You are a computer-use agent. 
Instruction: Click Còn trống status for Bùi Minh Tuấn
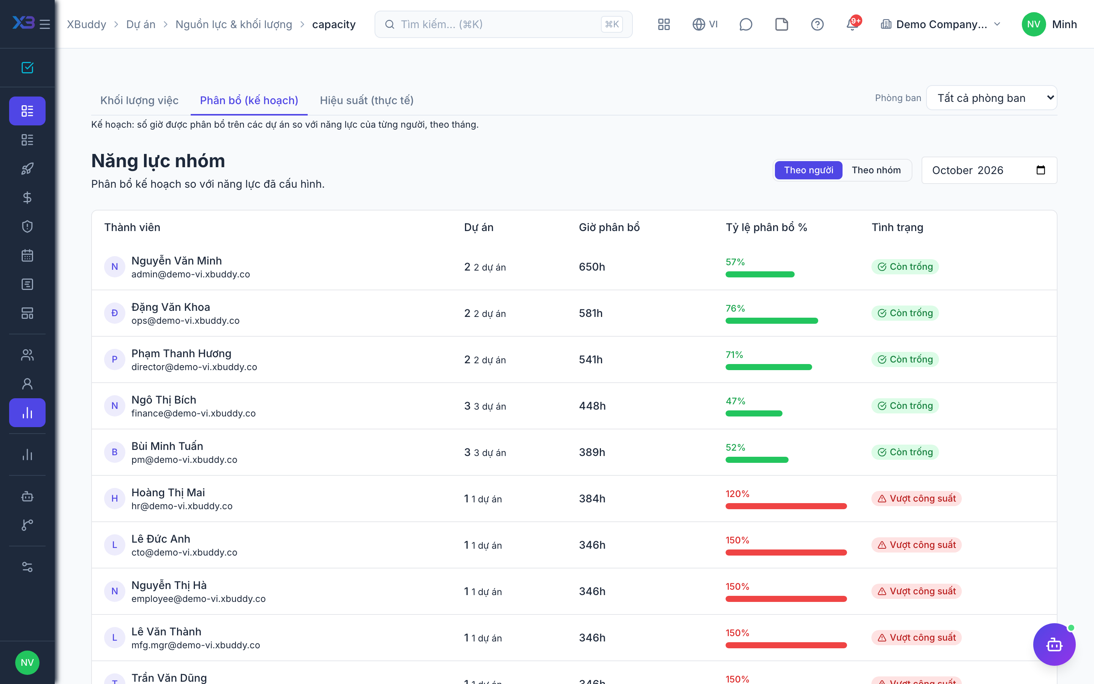(x=905, y=452)
